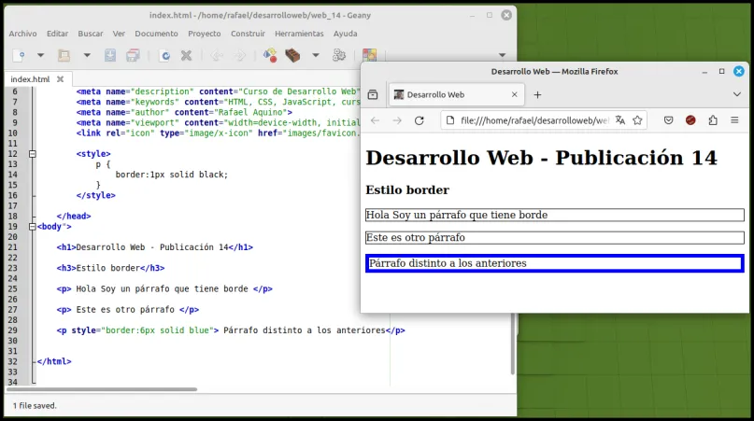754x421 pixels.
Task: Click the Navigate forward arrow in Geany toolbar
Action: tap(239, 56)
